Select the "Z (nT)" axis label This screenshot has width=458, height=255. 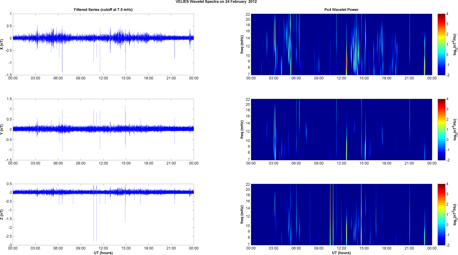pos(2,215)
